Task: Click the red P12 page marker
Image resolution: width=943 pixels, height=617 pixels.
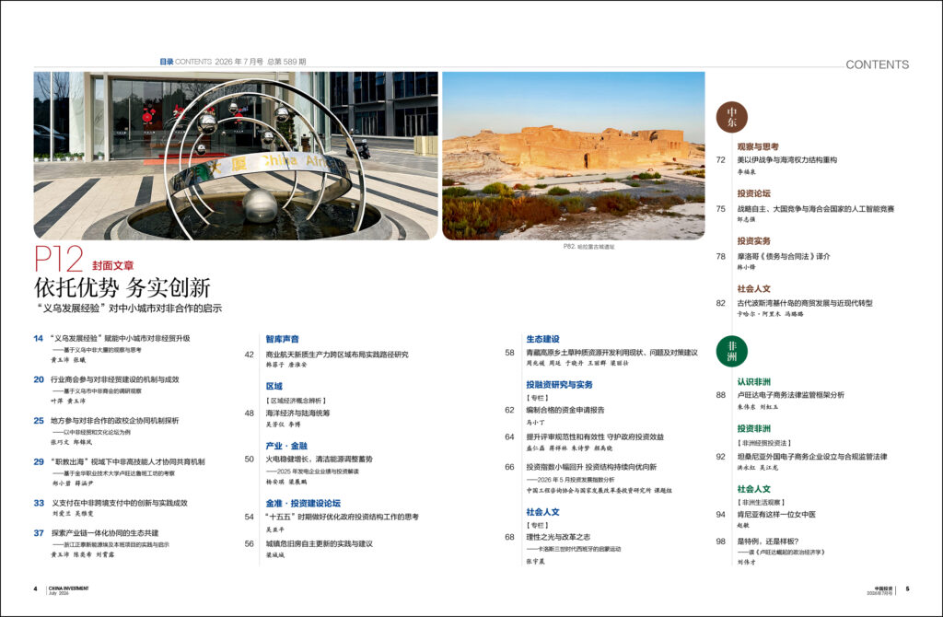Action: point(59,259)
